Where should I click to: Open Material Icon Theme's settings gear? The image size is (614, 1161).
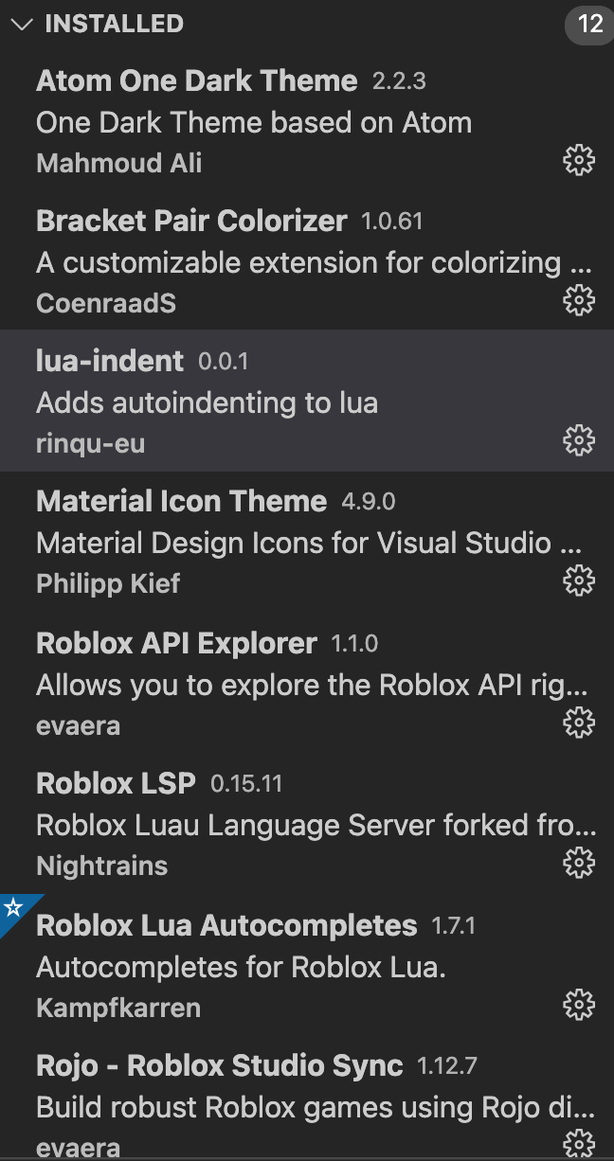tap(579, 580)
